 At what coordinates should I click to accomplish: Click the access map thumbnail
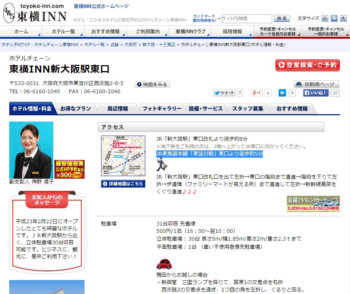click(x=123, y=156)
